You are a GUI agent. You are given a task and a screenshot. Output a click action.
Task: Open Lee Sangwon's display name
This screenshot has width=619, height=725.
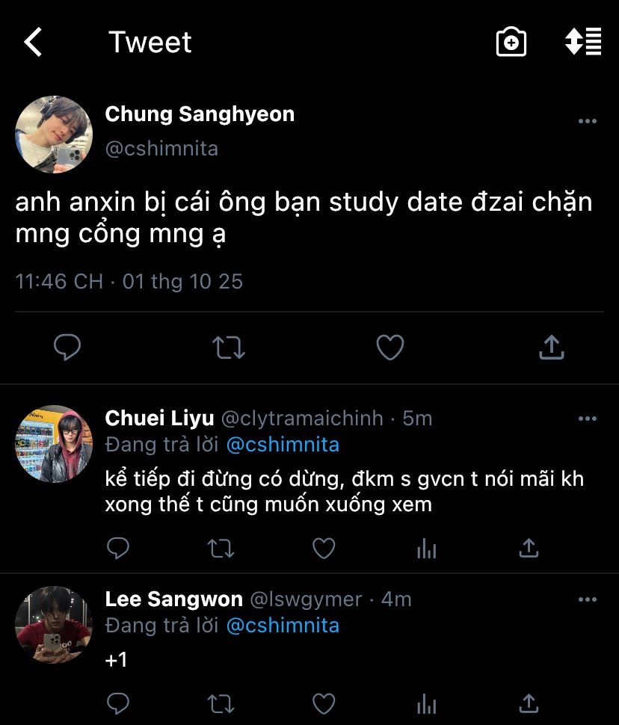[173, 599]
